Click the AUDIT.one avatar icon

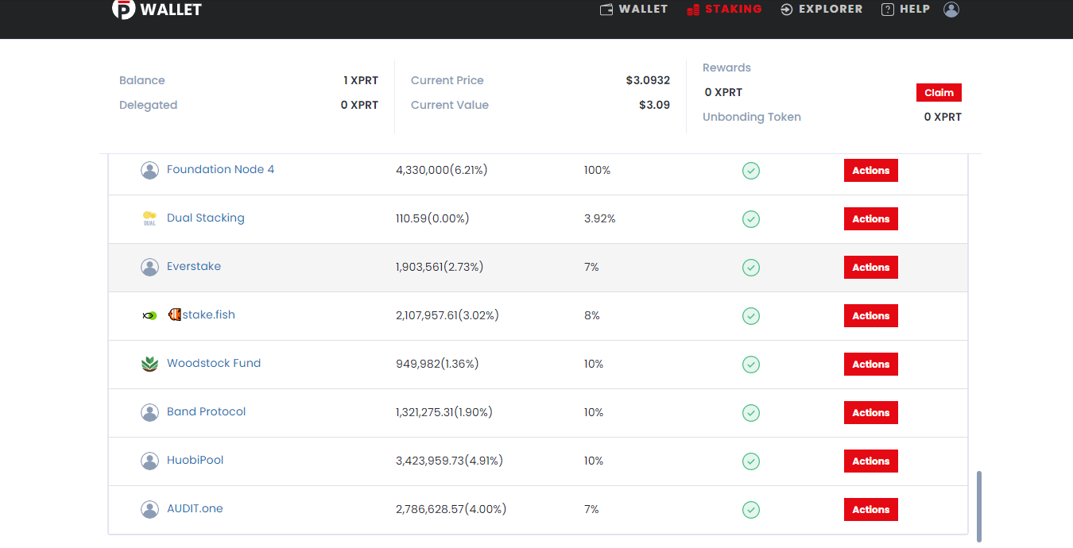149,509
